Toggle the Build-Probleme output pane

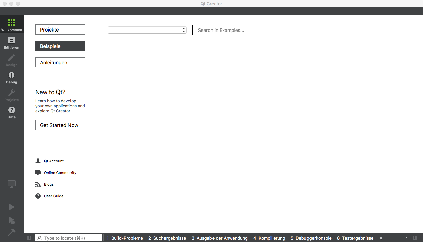pos(125,238)
